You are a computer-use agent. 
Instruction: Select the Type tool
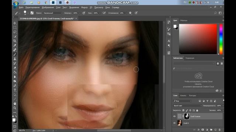[x=15, y=90]
